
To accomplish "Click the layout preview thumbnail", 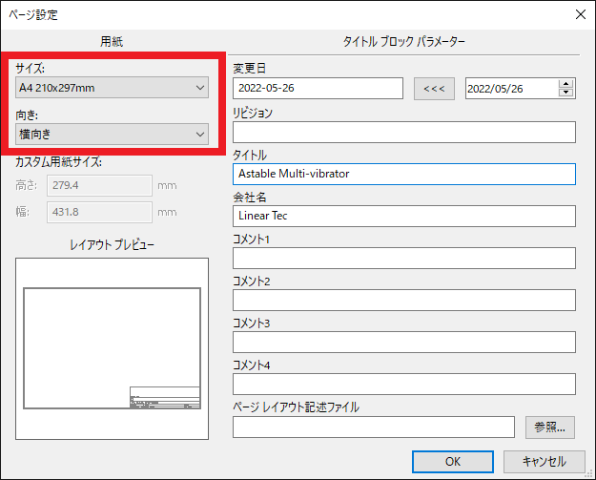I will pos(112,348).
